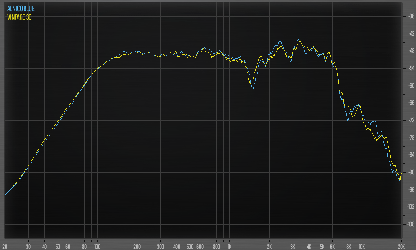This screenshot has width=416, height=250.
Task: Click the -66 dB scale label
Action: 411,103
